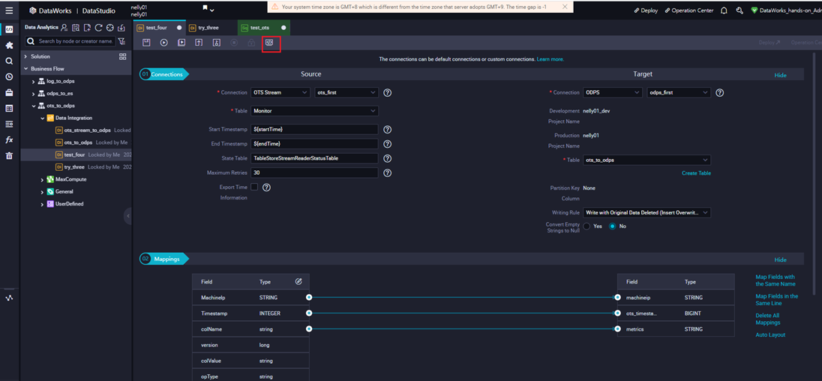Click the refresh icon in Data Analytics header
The height and width of the screenshot is (381, 822).
click(x=98, y=28)
